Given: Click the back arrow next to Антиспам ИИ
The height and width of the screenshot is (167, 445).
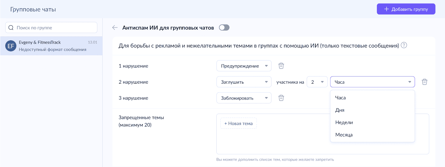Looking at the screenshot, I should tap(115, 28).
